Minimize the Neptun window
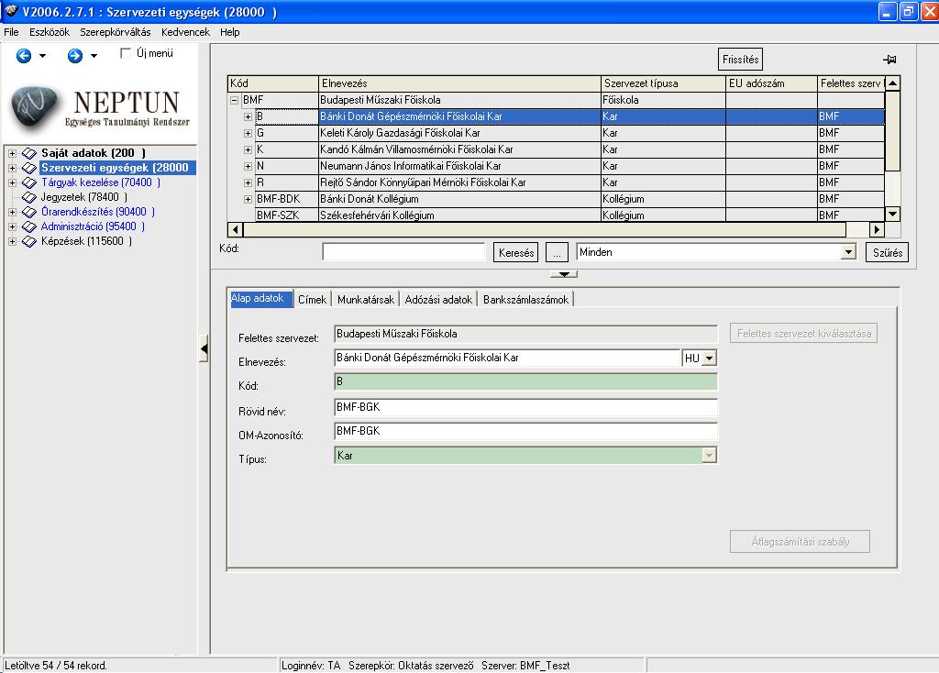 pyautogui.click(x=888, y=11)
